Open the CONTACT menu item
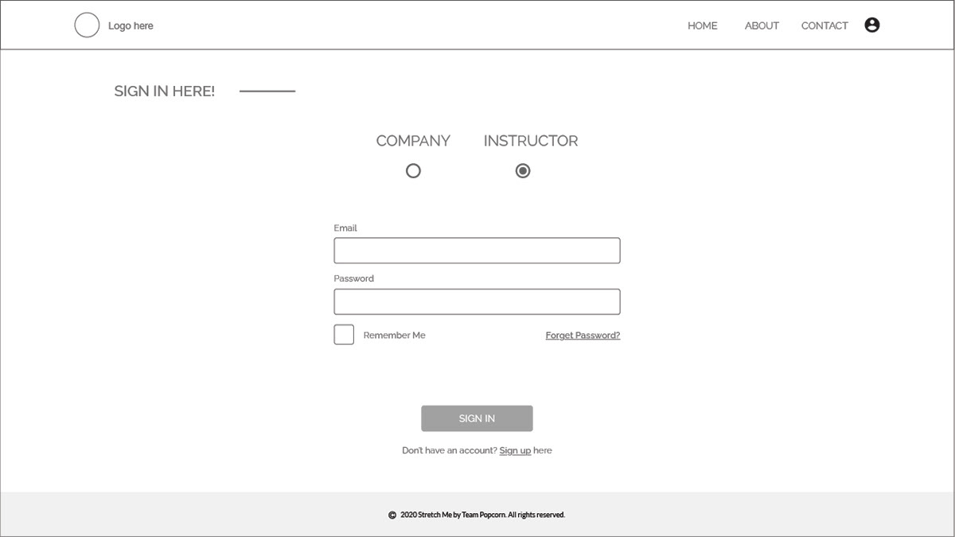The width and height of the screenshot is (955, 537). click(824, 25)
